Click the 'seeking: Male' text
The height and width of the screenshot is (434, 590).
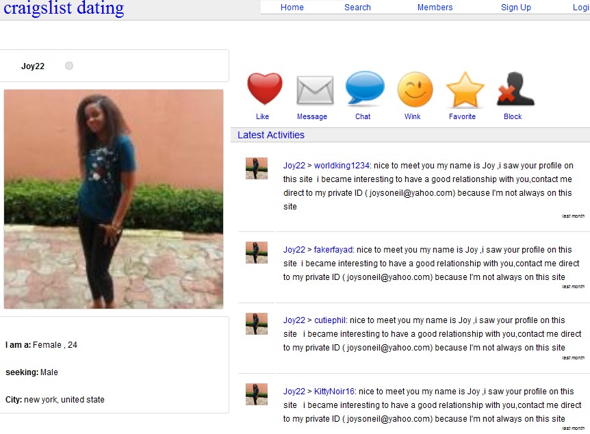click(31, 372)
